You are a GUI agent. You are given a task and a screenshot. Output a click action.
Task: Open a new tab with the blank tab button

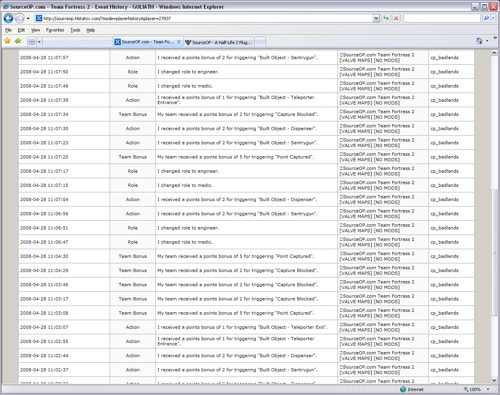click(260, 42)
